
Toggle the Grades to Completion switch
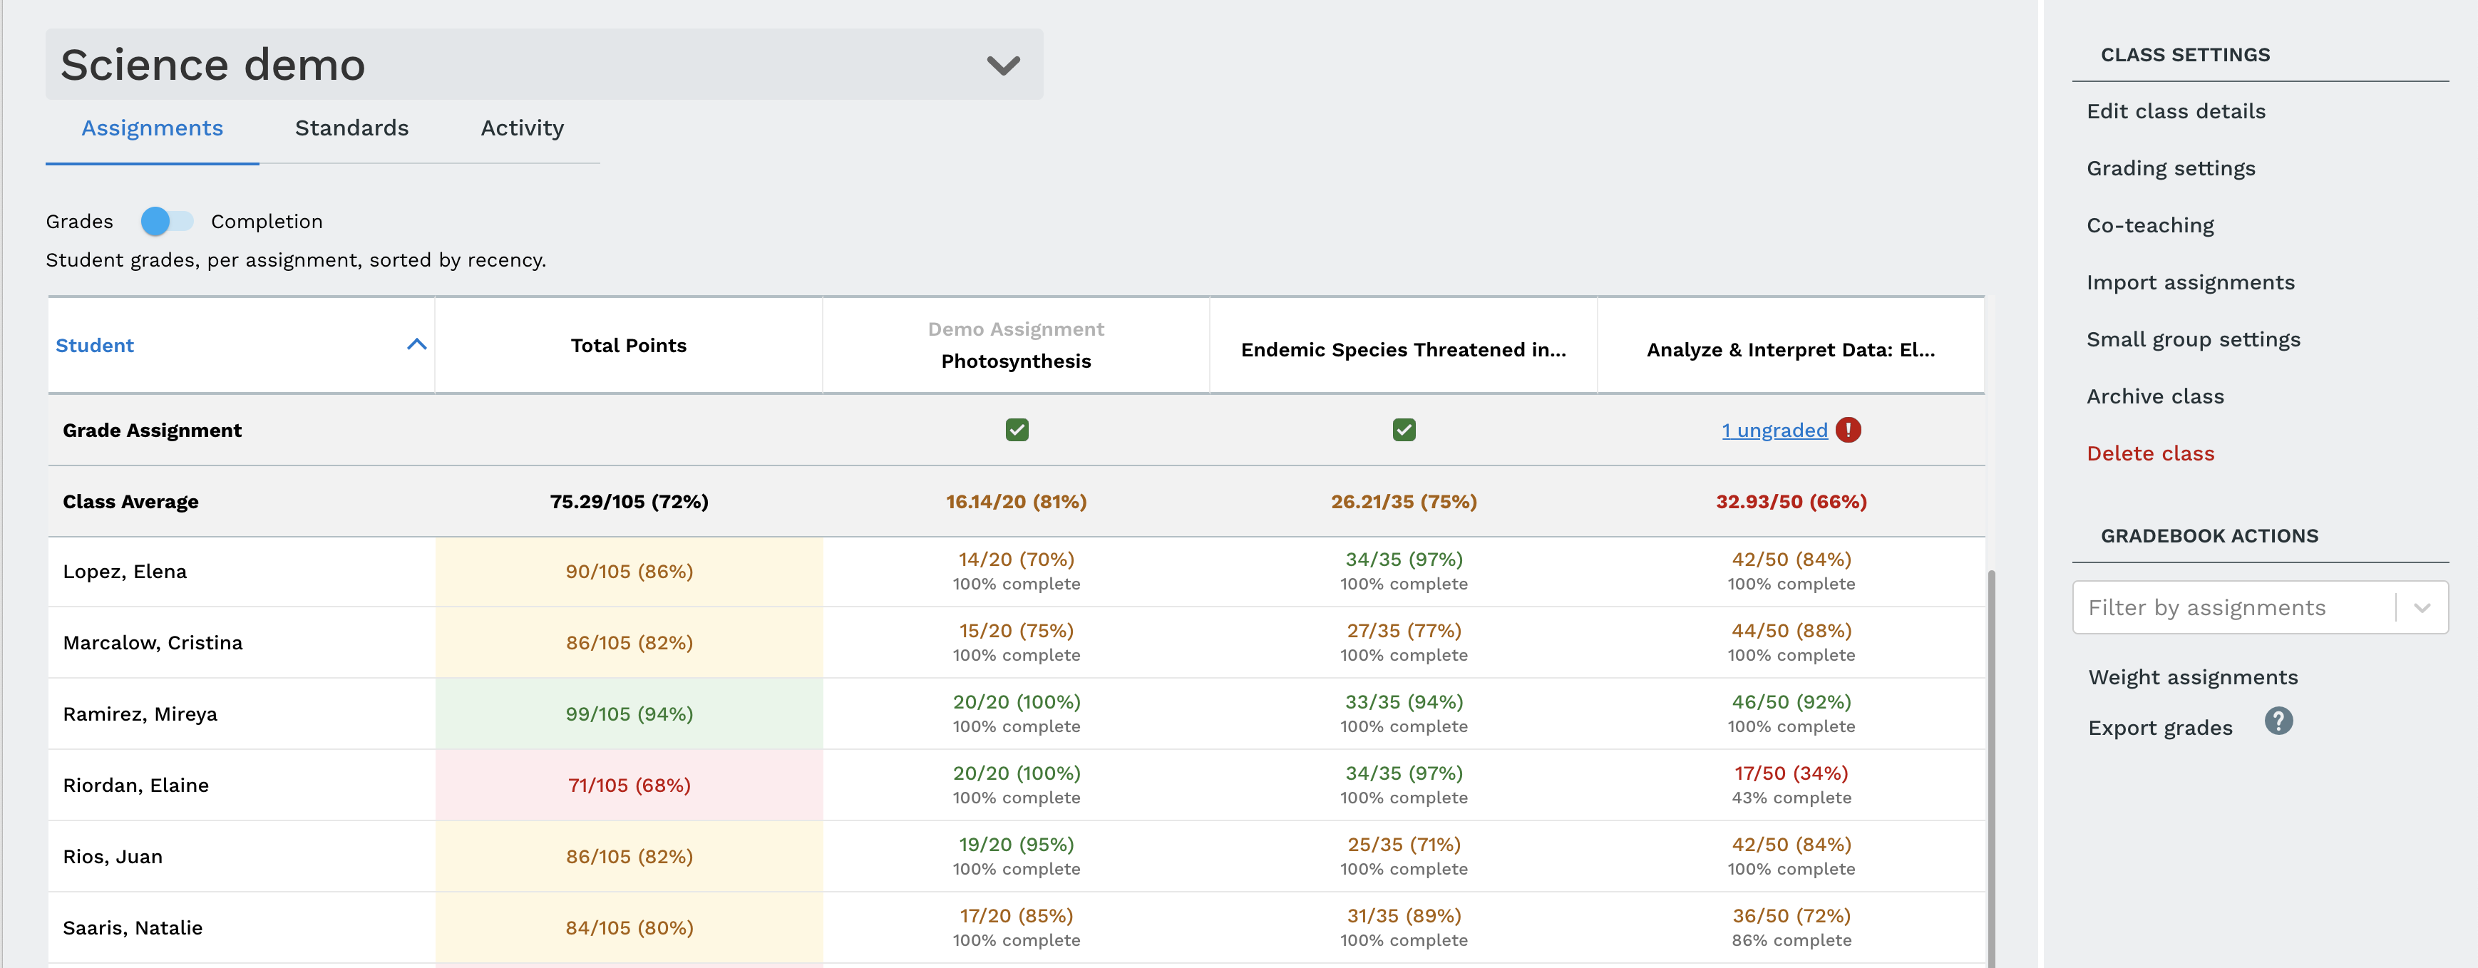165,221
